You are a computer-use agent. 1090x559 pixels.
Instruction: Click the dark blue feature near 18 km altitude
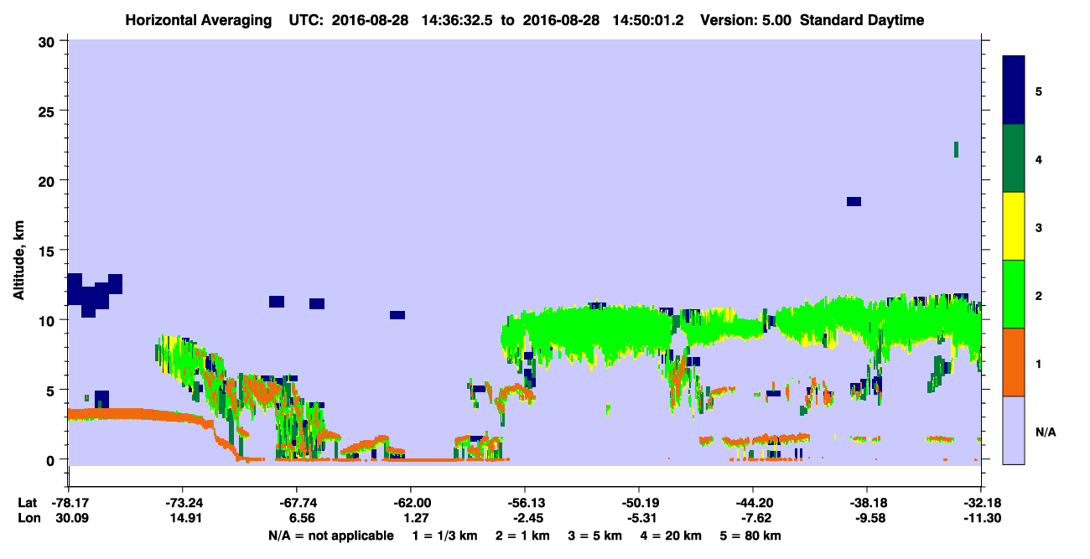click(x=854, y=201)
